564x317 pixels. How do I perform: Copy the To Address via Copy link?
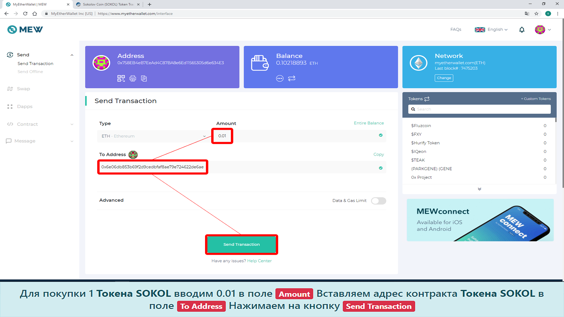379,154
